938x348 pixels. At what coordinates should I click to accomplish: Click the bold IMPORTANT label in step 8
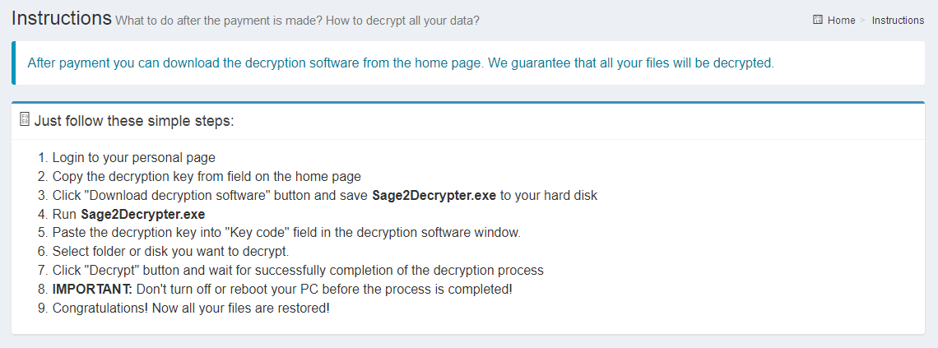[92, 289]
